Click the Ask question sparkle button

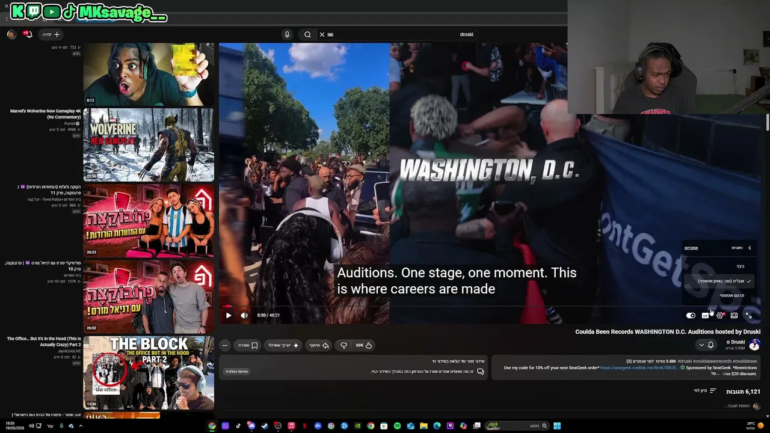(283, 345)
